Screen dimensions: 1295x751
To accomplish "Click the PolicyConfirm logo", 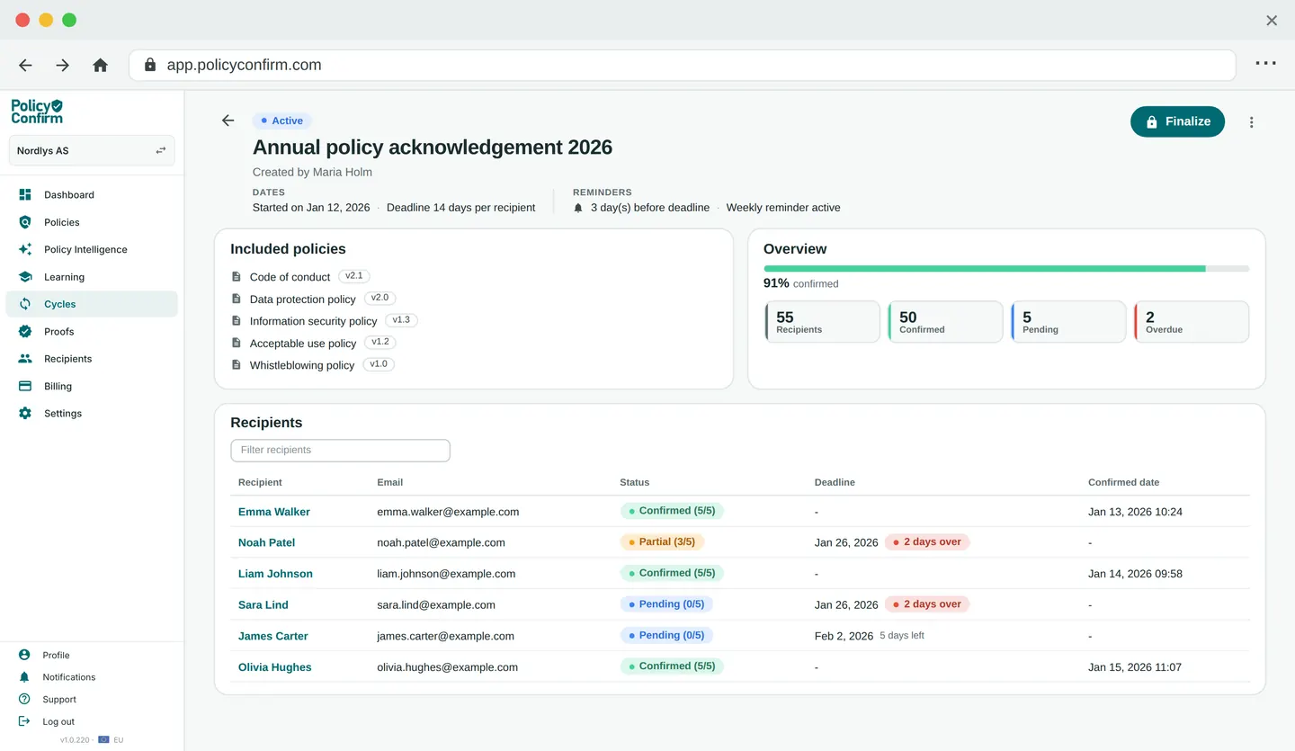I will 37,112.
